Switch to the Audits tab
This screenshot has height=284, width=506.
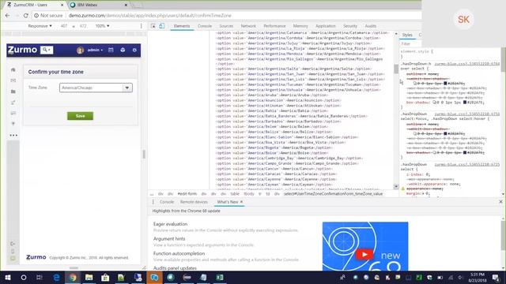click(371, 26)
